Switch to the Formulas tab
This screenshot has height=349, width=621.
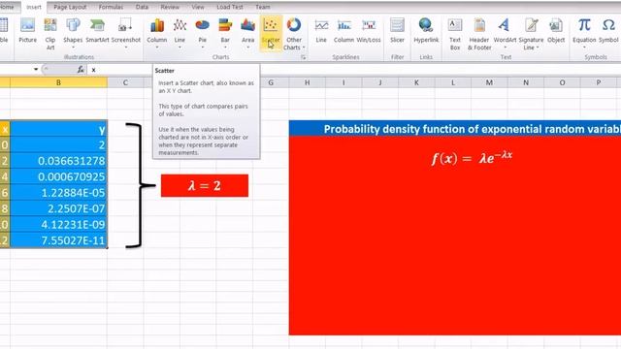(111, 7)
